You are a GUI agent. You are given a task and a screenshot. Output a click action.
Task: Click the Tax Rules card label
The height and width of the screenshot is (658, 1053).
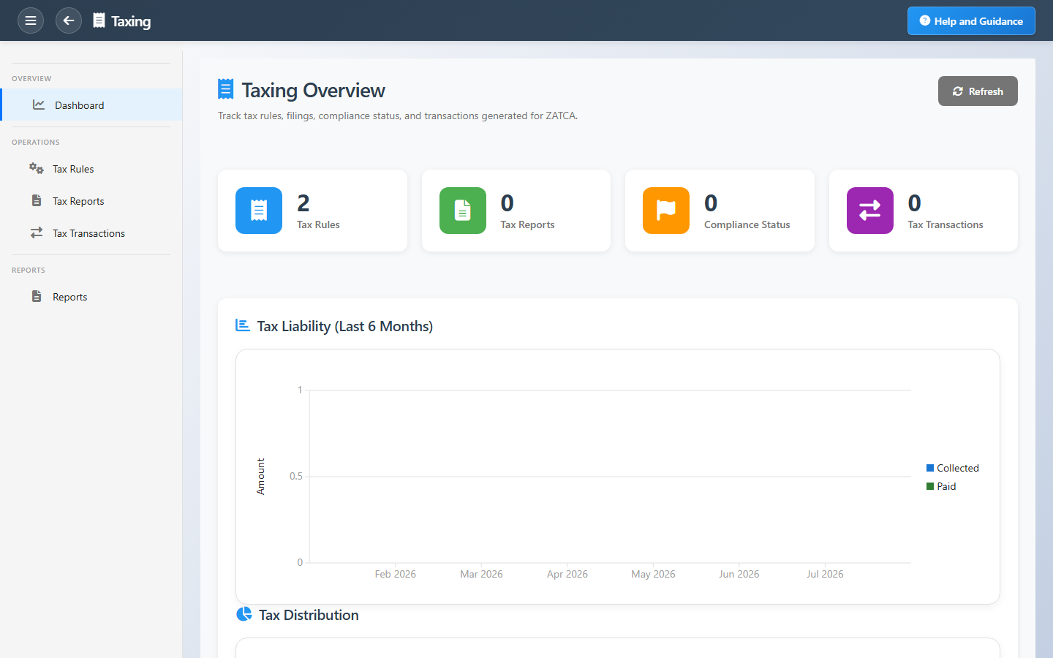pyautogui.click(x=318, y=224)
